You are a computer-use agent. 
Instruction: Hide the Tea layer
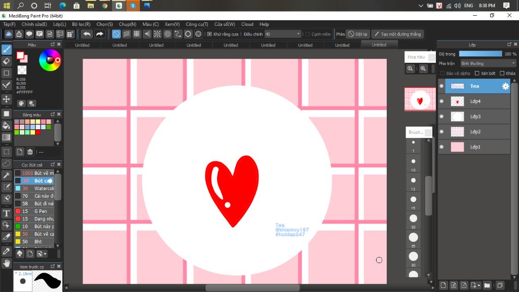[x=441, y=86]
